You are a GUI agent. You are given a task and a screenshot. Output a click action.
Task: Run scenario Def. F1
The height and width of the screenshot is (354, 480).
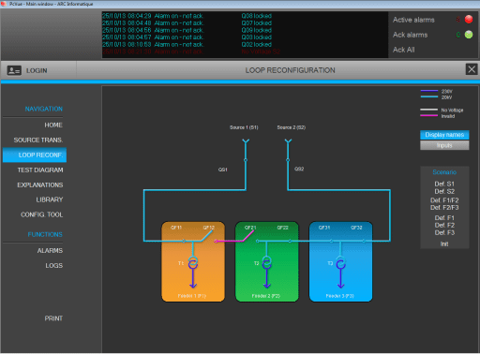[x=444, y=218]
